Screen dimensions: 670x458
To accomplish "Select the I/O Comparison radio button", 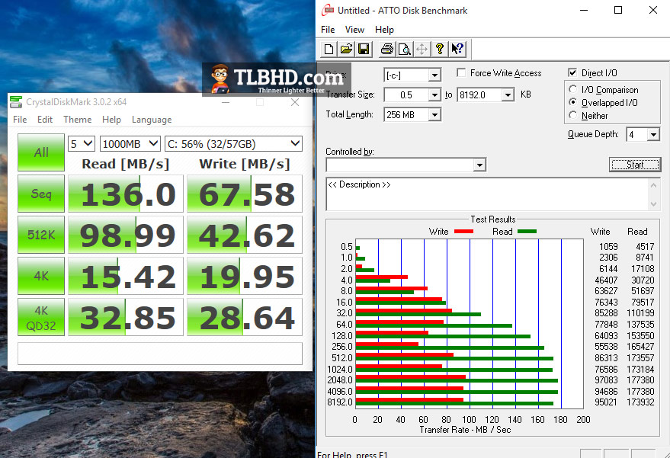I will (x=573, y=89).
